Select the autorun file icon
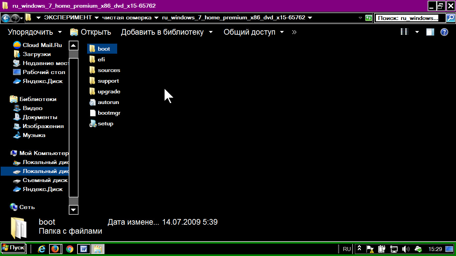 [x=92, y=102]
